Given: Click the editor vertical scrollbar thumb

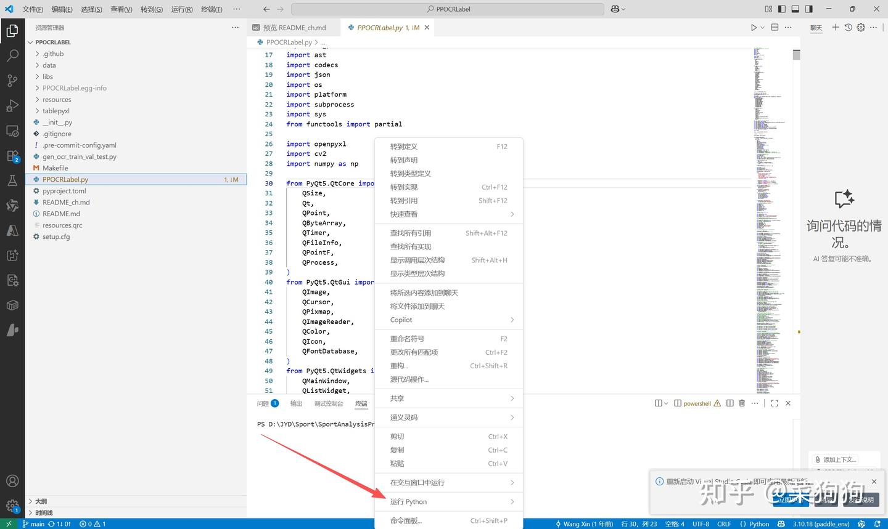Looking at the screenshot, I should [796, 55].
